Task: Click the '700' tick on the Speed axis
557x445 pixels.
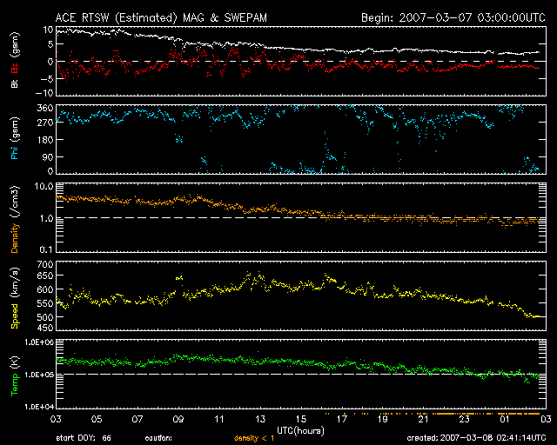Action: [x=45, y=264]
